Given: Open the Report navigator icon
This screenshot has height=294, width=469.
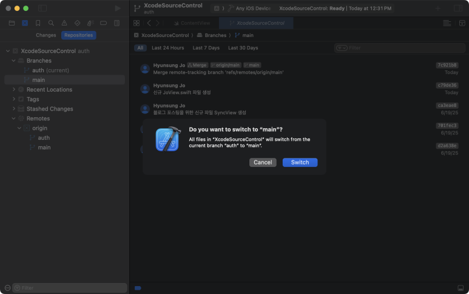Looking at the screenshot, I should click(x=116, y=23).
